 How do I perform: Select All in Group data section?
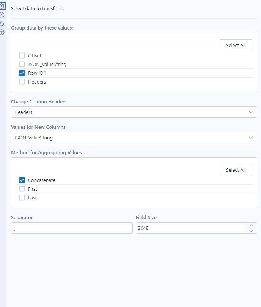pos(236,45)
